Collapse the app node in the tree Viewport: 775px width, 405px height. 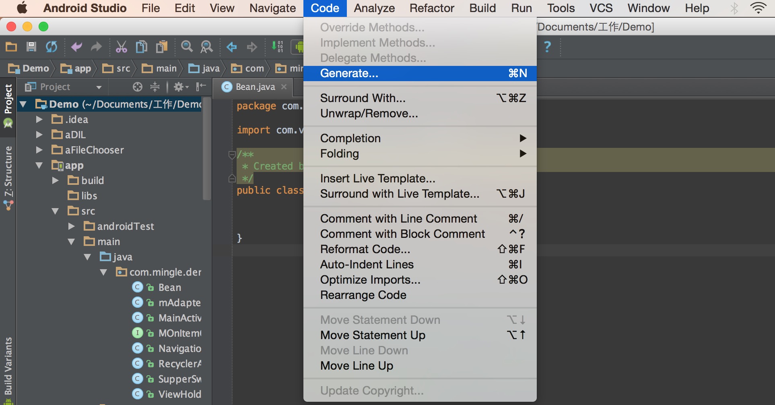39,165
